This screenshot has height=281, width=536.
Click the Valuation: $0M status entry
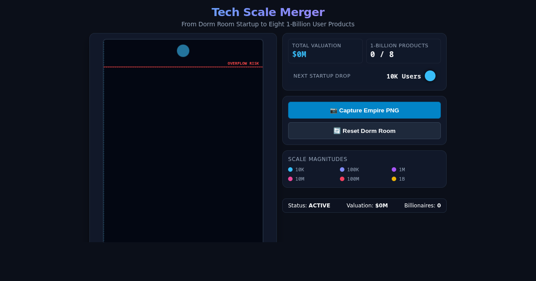pos(367,206)
